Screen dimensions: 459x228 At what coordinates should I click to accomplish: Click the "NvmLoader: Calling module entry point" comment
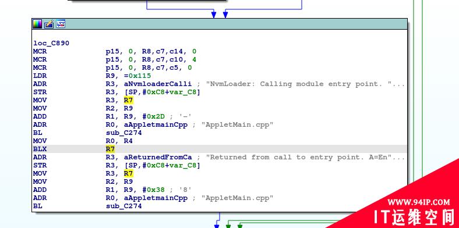coord(305,84)
